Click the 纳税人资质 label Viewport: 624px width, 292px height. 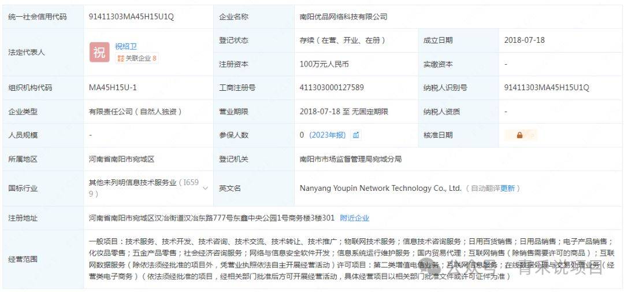[x=442, y=112]
